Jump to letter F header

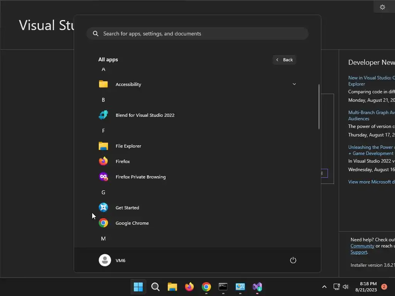tap(103, 131)
